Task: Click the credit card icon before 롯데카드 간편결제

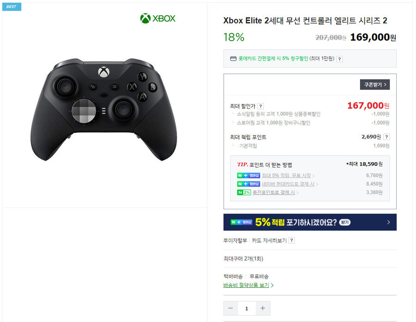Action: tap(233, 59)
